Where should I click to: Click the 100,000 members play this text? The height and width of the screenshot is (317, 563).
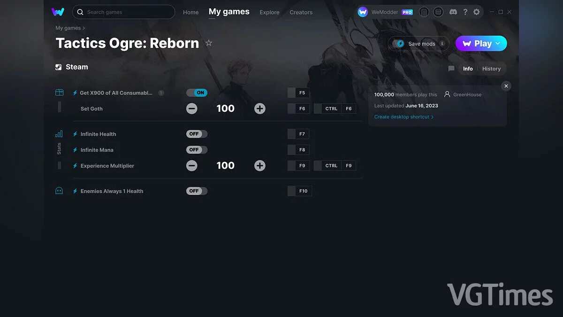(405, 94)
